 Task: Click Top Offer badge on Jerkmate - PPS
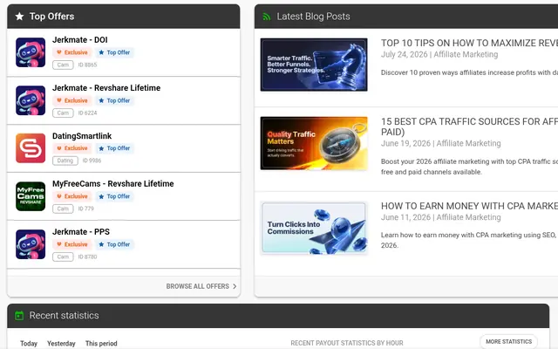pyautogui.click(x=114, y=244)
